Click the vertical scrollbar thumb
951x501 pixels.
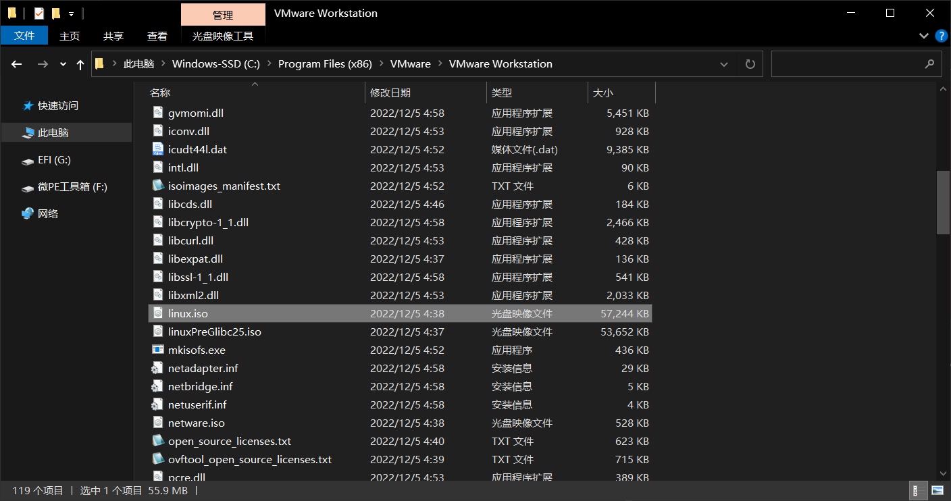coord(943,203)
